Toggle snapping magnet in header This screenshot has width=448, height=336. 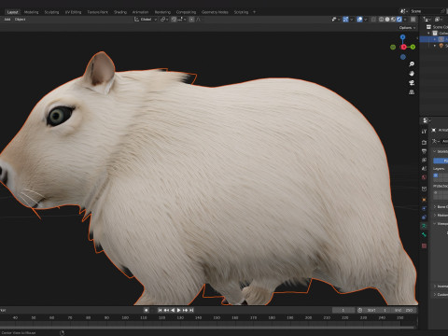click(x=174, y=20)
